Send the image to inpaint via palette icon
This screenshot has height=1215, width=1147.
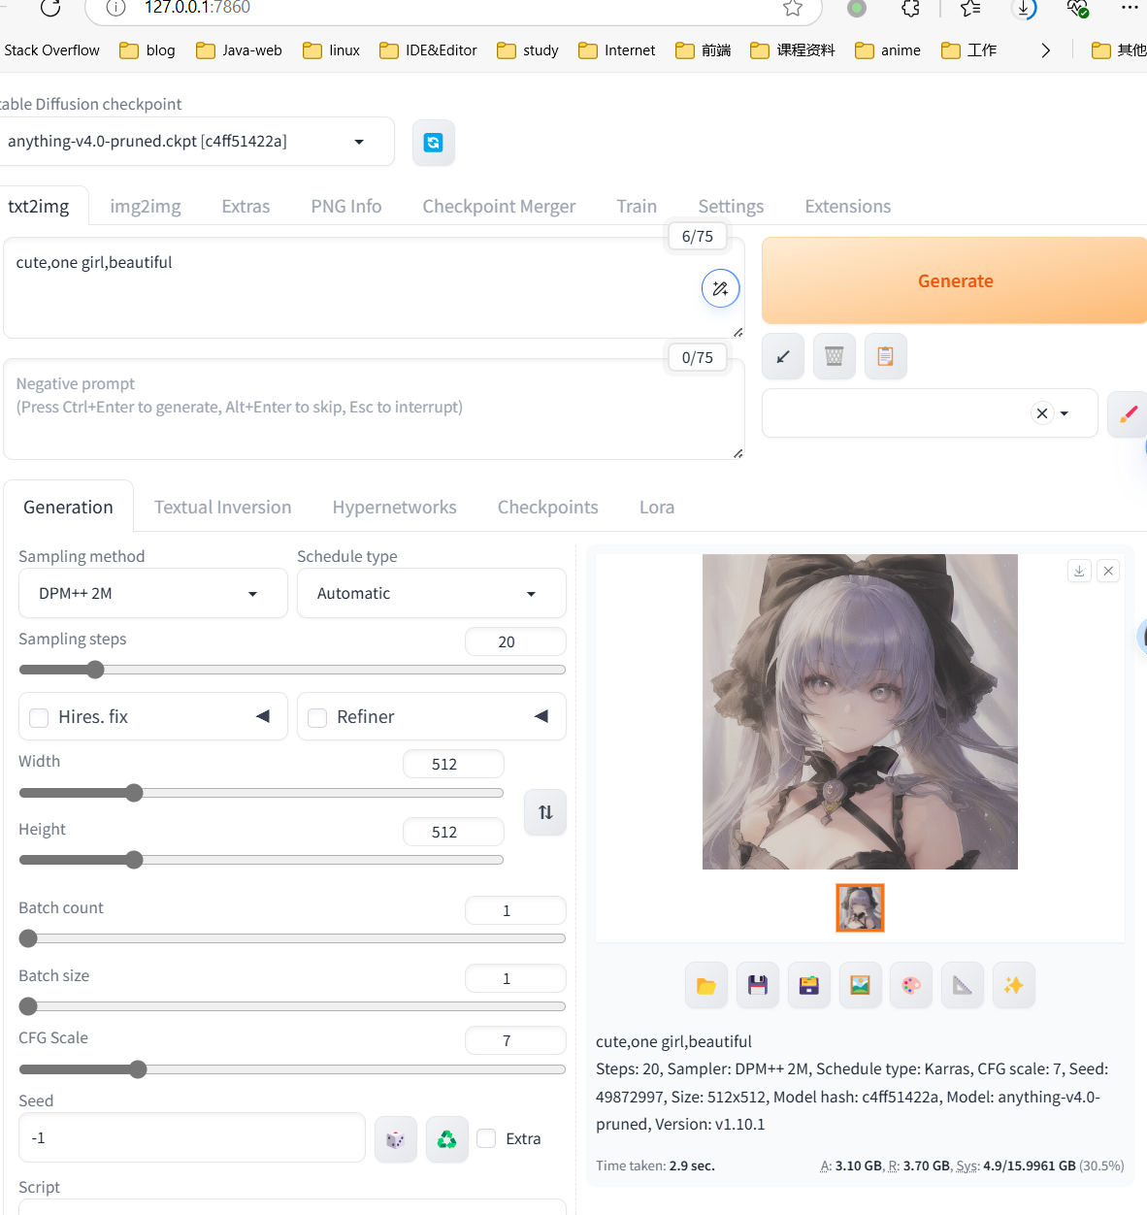910,984
